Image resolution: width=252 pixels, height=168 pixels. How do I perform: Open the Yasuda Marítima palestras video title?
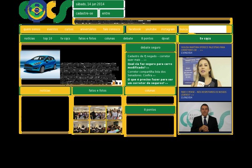coord(203,49)
